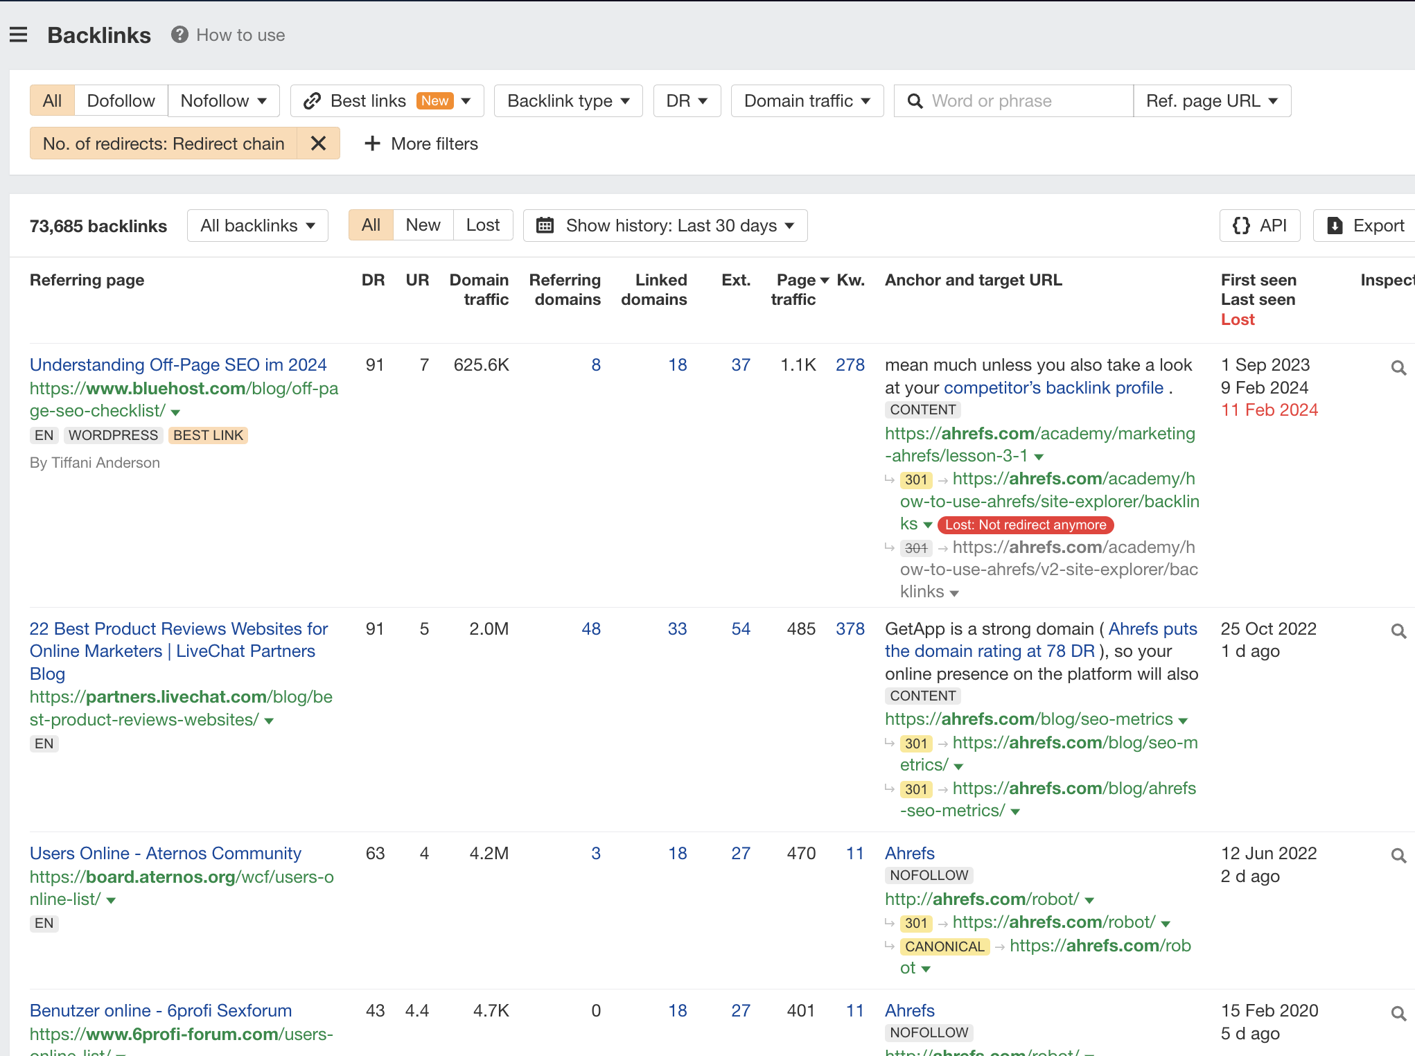
Task: Toggle the Dofollow filter
Action: tap(121, 100)
